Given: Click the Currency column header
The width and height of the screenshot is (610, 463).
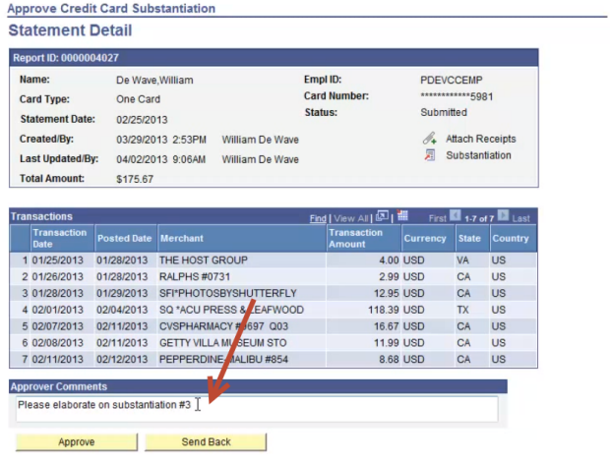Looking at the screenshot, I should [x=425, y=238].
